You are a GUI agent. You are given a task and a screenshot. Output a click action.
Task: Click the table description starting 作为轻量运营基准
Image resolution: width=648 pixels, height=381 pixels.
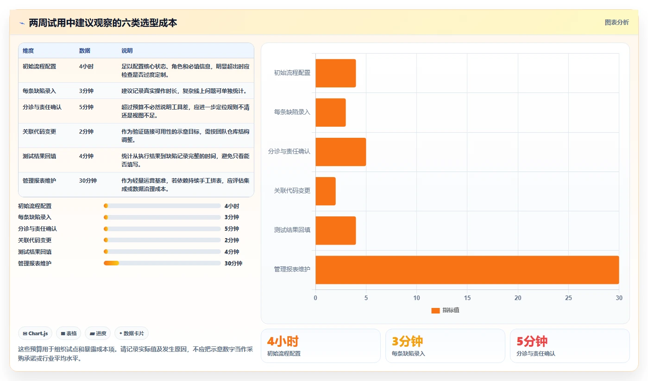(185, 184)
